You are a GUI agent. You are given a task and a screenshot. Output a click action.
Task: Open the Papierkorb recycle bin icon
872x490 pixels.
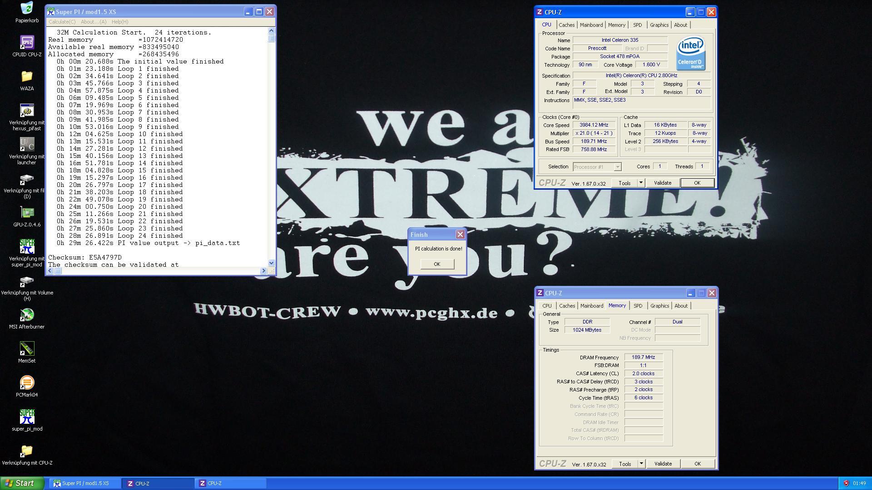click(27, 8)
